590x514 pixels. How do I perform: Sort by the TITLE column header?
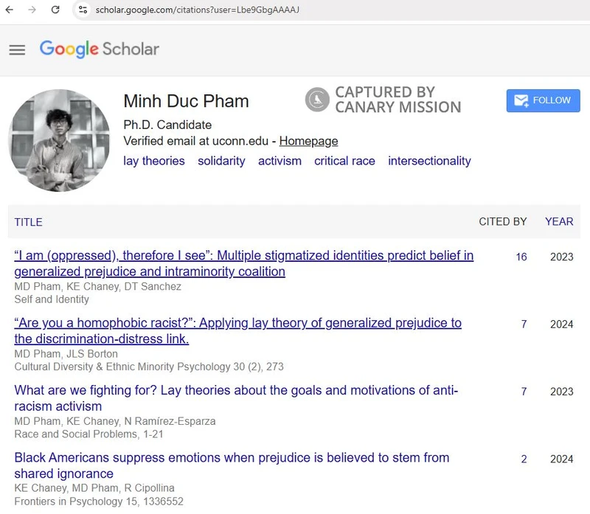[x=27, y=222]
